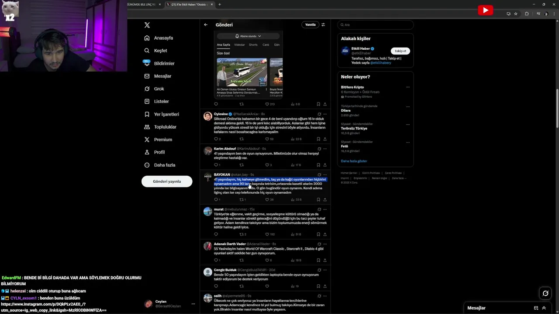559x314 pixels.
Task: Reply to Adanalı Darth Vader's post
Action: coord(216,260)
